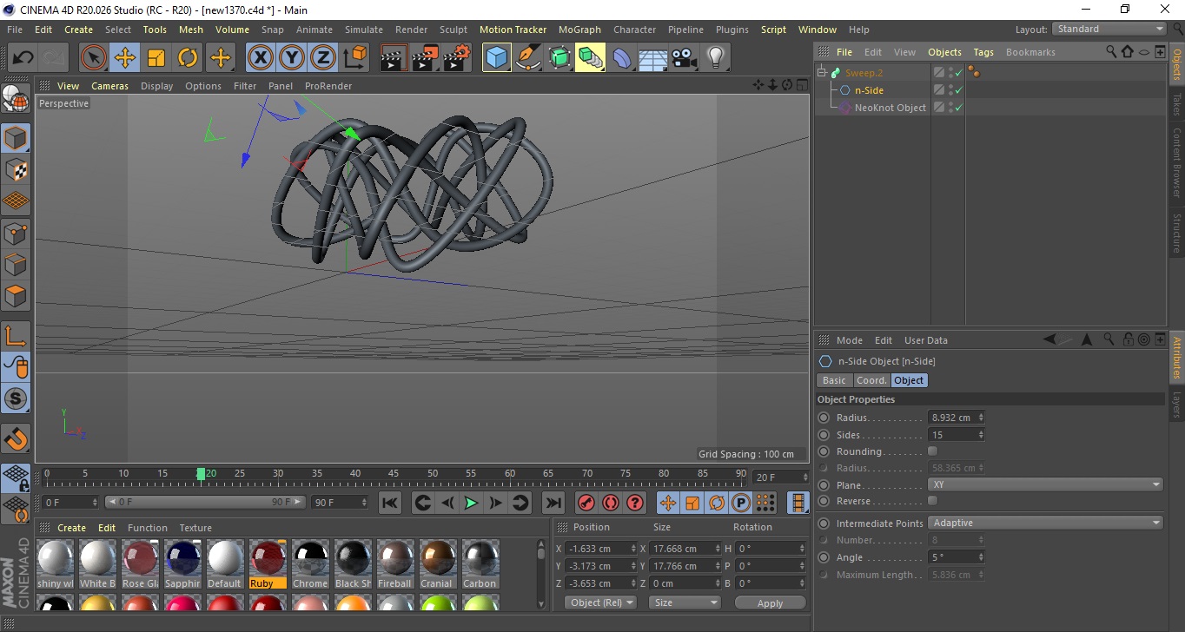The height and width of the screenshot is (632, 1185).
Task: Click the timeline marker at frame 20
Action: pyautogui.click(x=201, y=474)
